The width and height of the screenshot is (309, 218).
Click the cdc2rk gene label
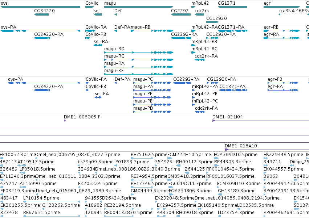click(202, 11)
